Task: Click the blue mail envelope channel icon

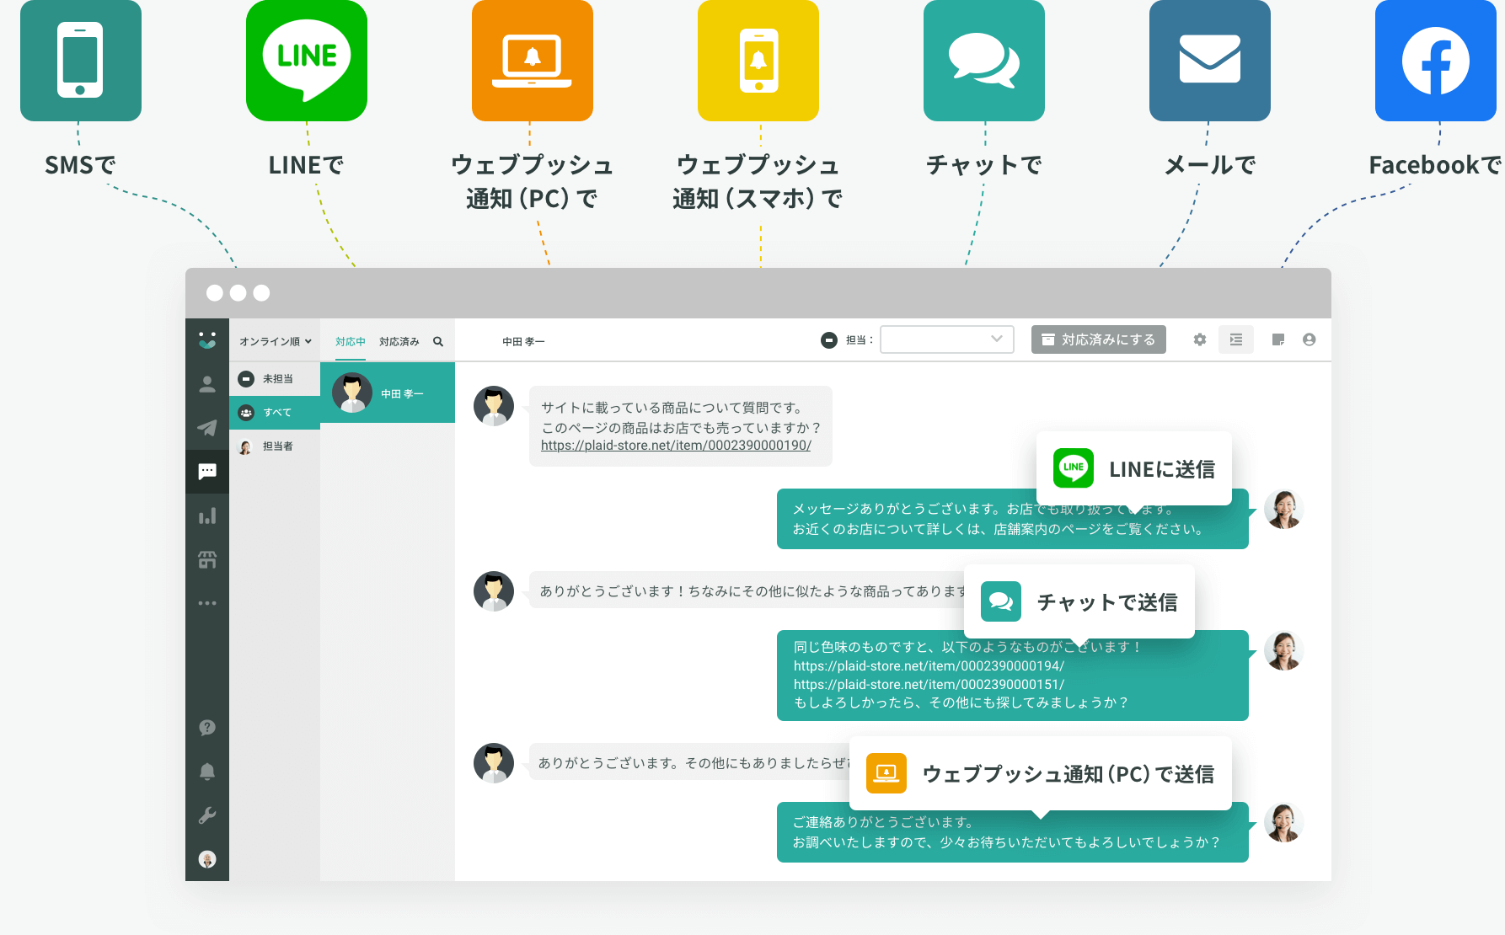Action: point(1210,61)
